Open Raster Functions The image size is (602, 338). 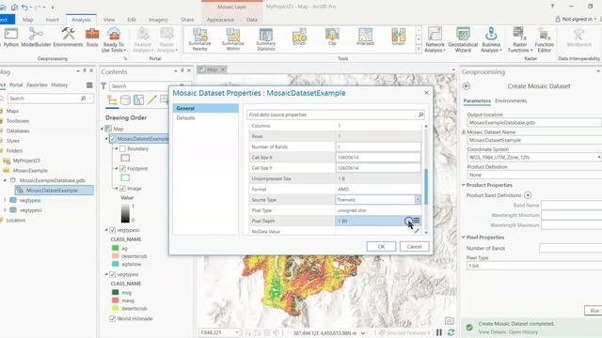coord(520,39)
